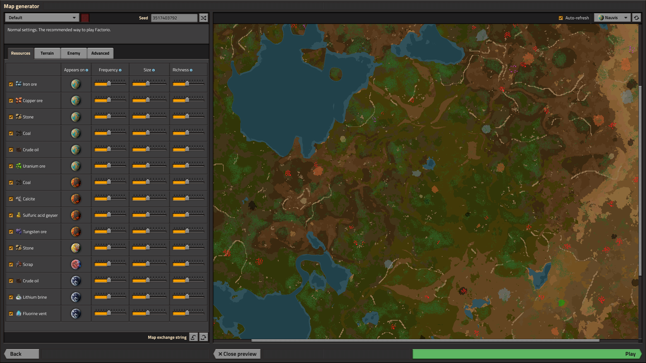Click the export map exchange string icon
The image size is (646, 363).
click(203, 337)
